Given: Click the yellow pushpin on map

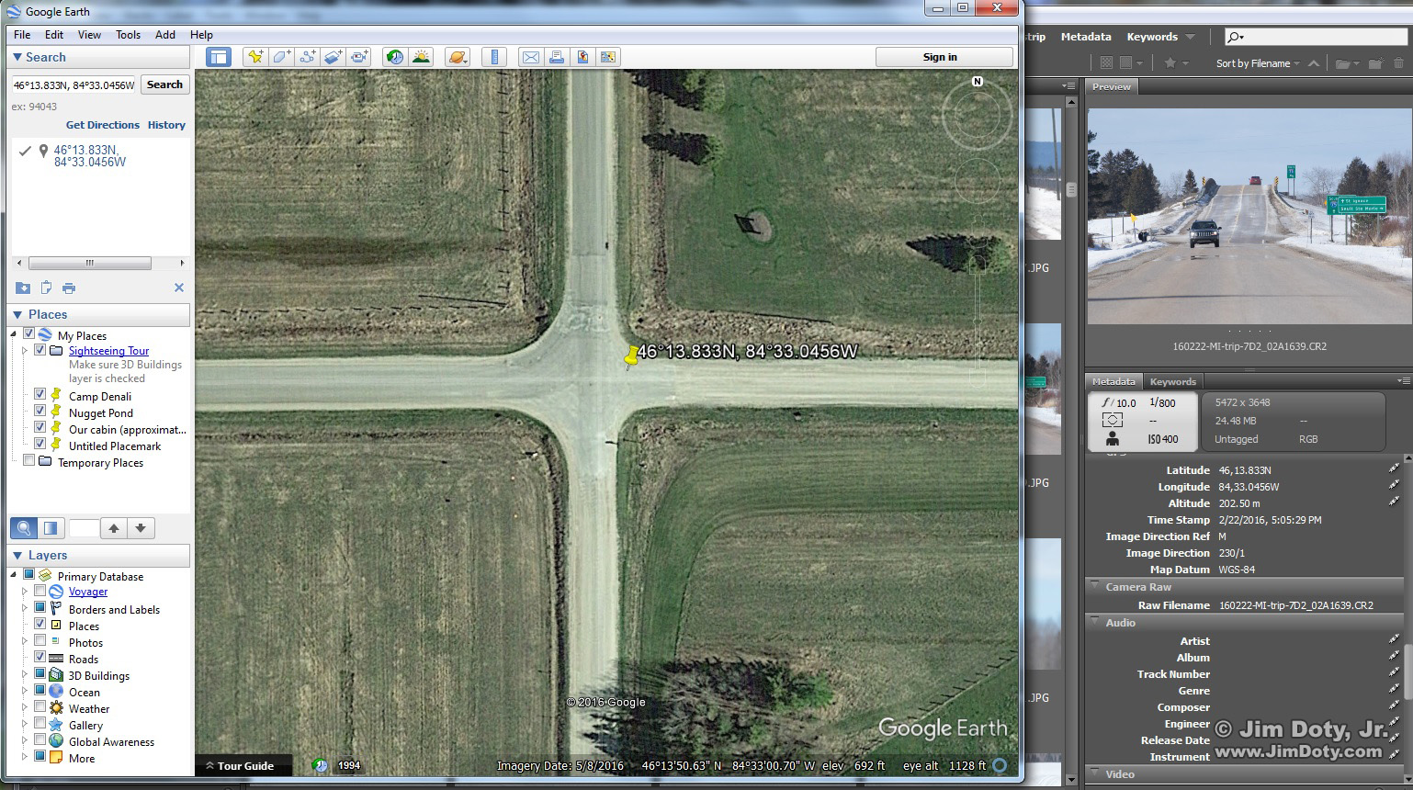Looking at the screenshot, I should pos(631,357).
